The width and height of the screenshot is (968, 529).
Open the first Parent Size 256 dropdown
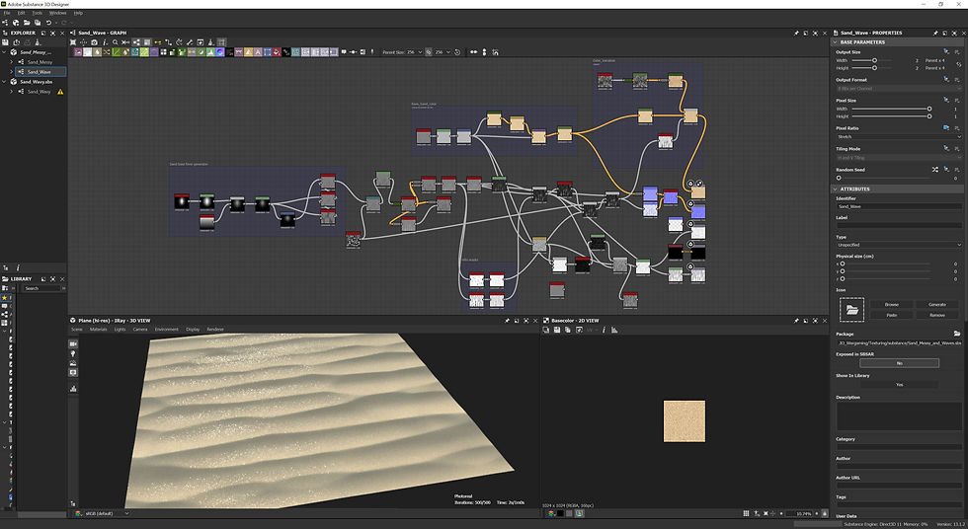coord(414,52)
